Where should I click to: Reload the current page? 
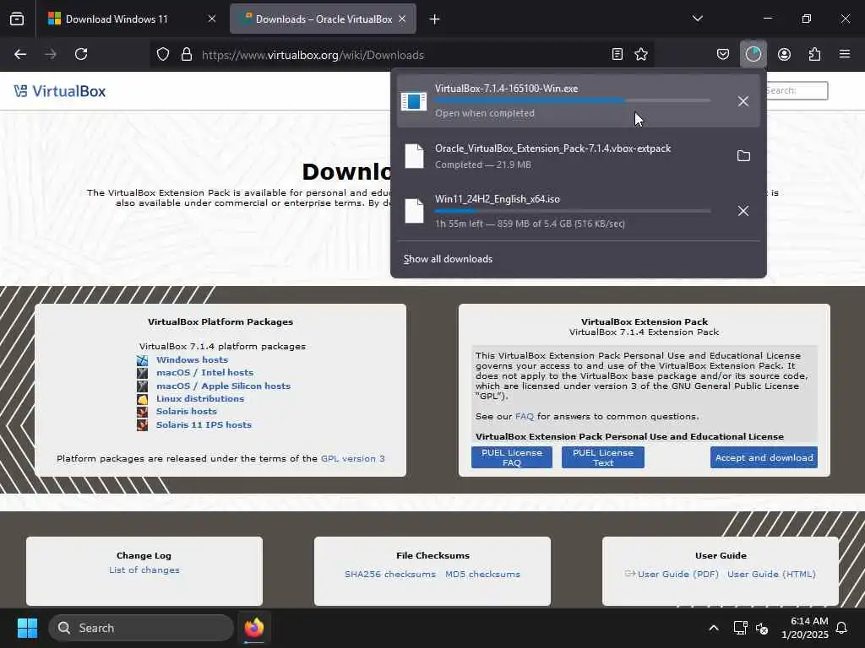(x=81, y=55)
